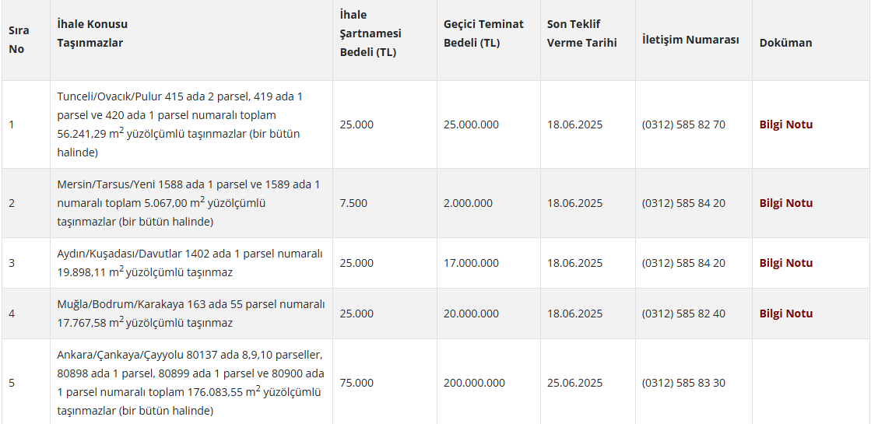Click the 200.000.000 guarantee amount cell
The image size is (871, 424).
click(x=473, y=383)
